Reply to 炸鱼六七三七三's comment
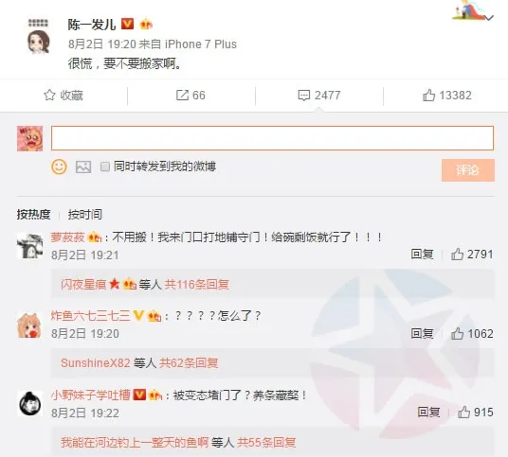This screenshot has width=508, height=457. tap(422, 333)
